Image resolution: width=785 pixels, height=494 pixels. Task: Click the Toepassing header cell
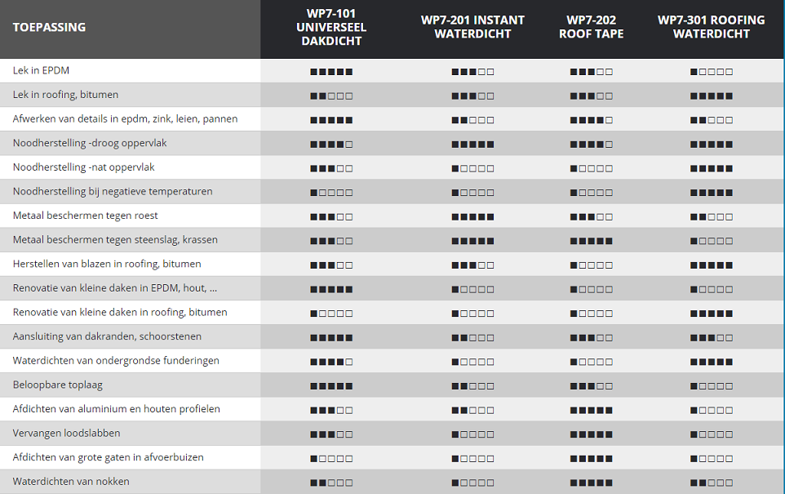[x=49, y=27]
